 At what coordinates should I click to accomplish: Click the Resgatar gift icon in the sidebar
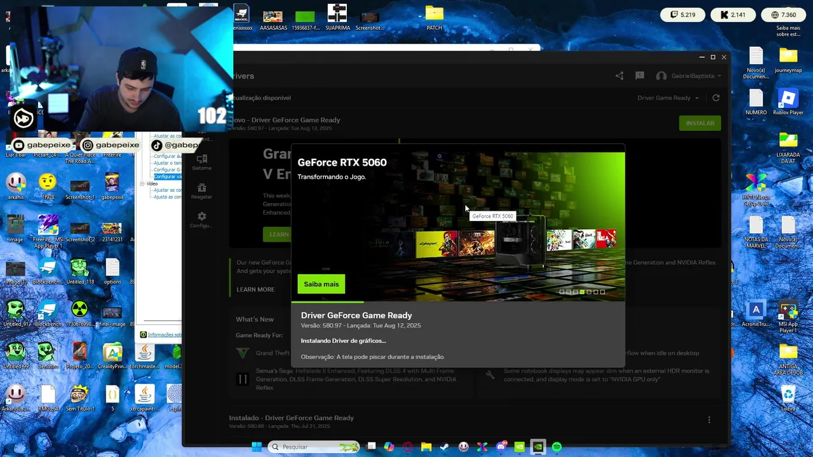201,190
